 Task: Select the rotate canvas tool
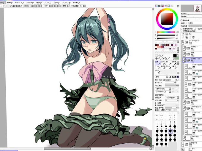(x=162, y=59)
